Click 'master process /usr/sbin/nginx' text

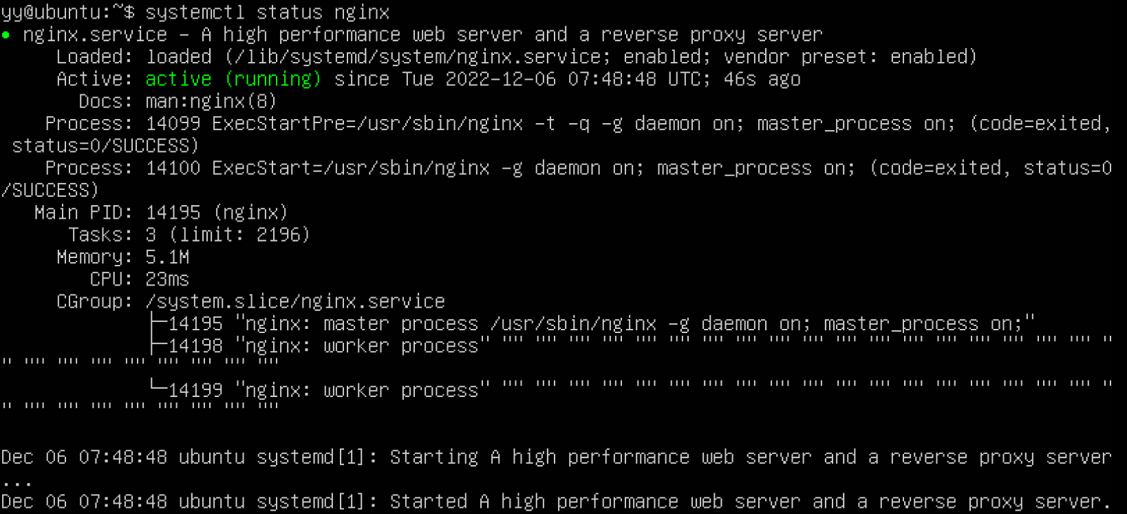point(490,323)
